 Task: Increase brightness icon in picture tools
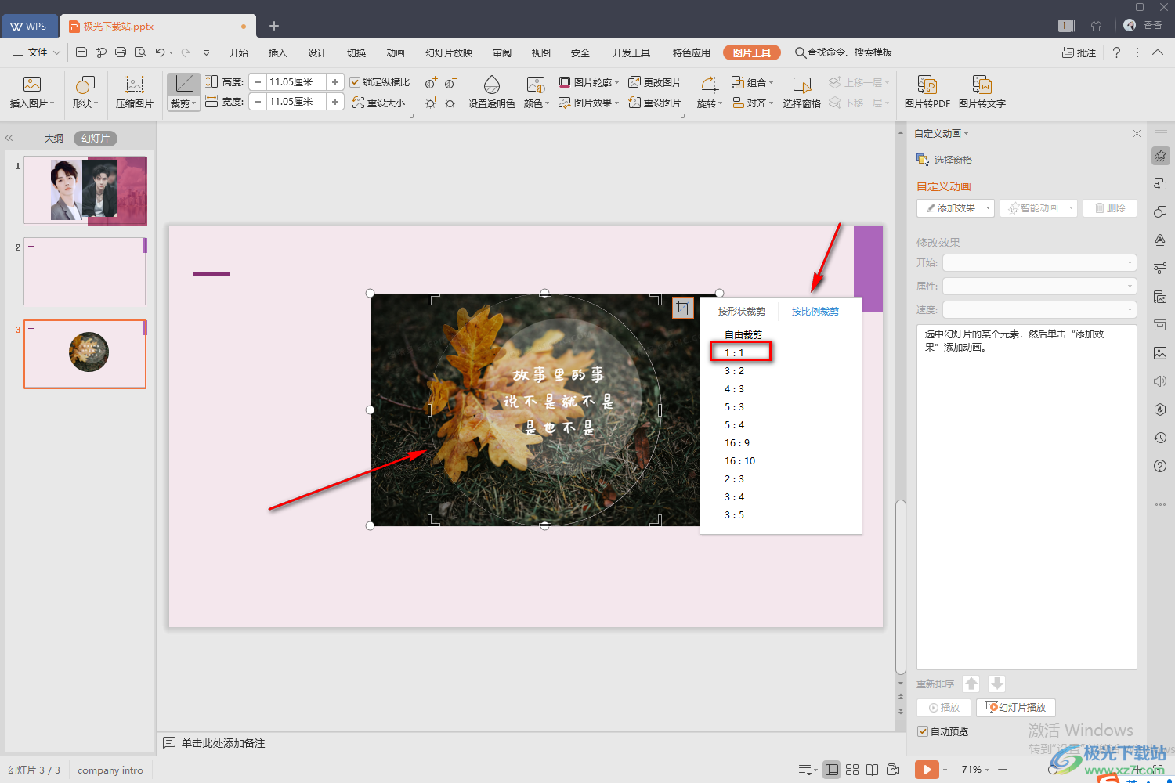point(431,103)
